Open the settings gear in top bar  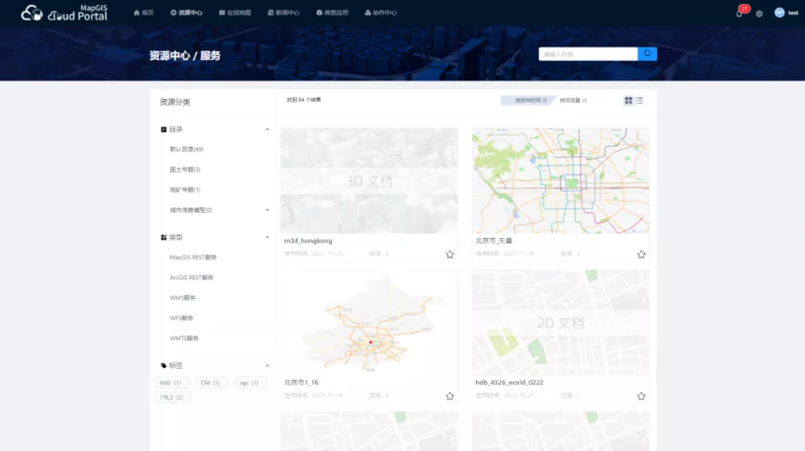coord(759,13)
